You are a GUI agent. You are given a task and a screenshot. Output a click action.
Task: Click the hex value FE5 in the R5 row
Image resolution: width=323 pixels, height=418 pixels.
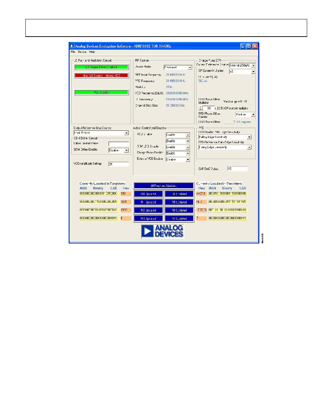[202, 202]
